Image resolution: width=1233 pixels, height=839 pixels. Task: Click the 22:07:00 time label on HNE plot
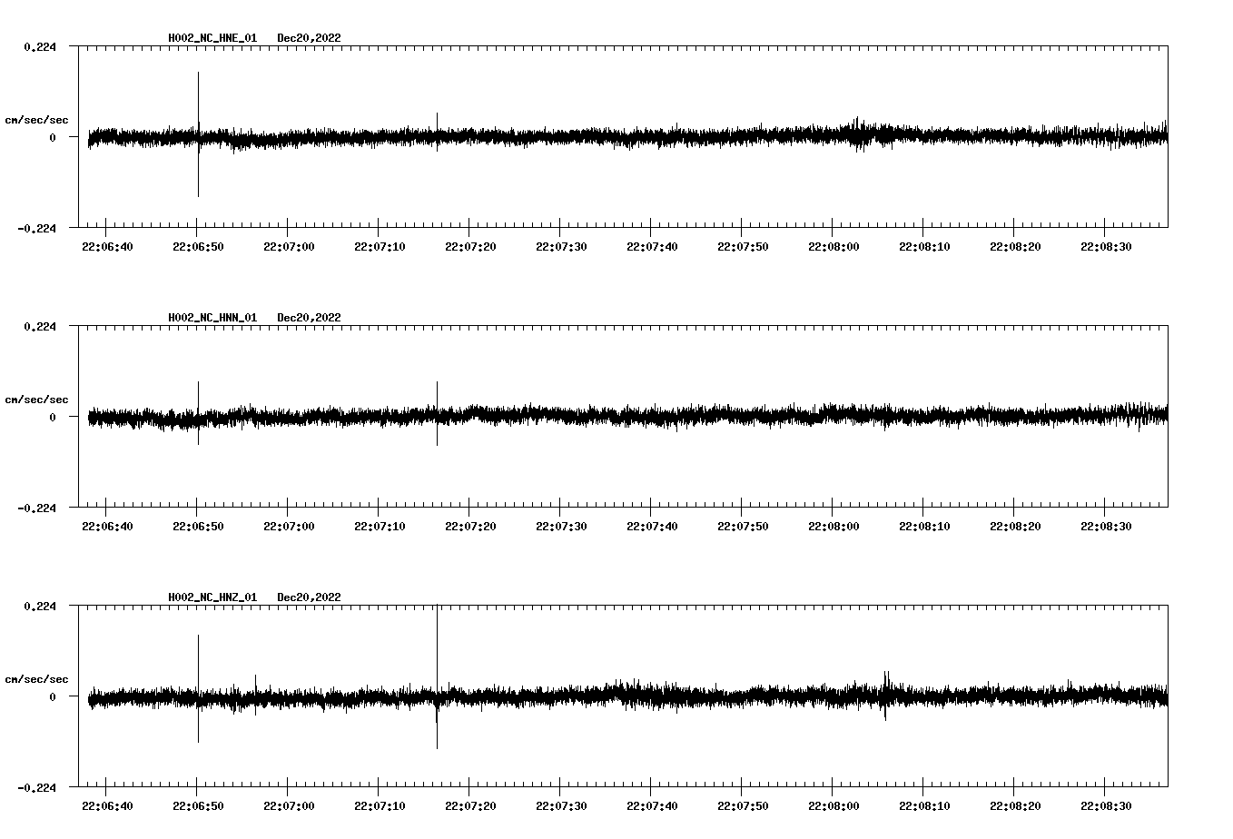(289, 247)
